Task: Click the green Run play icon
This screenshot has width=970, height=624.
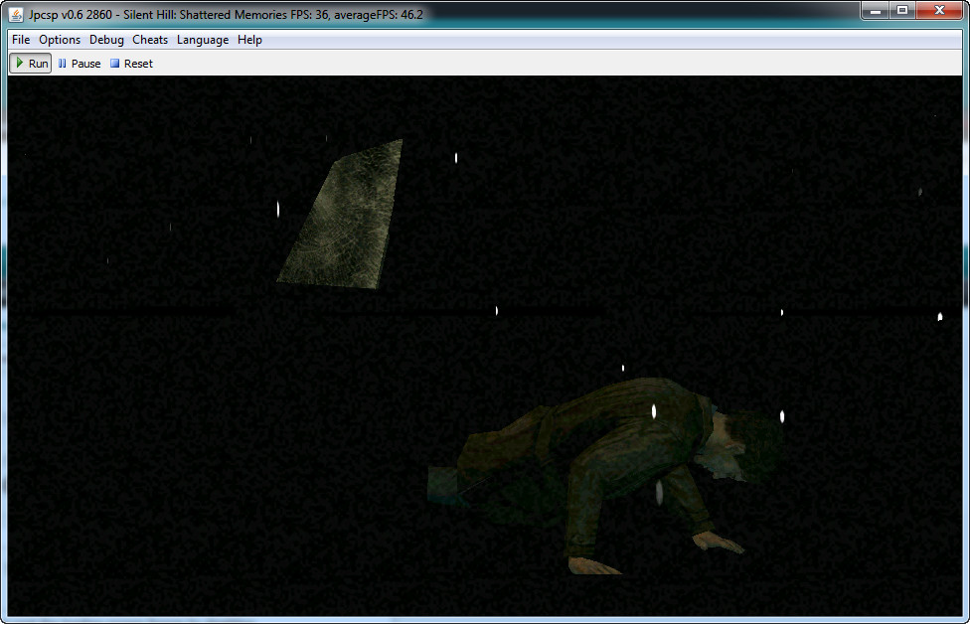Action: pos(20,63)
